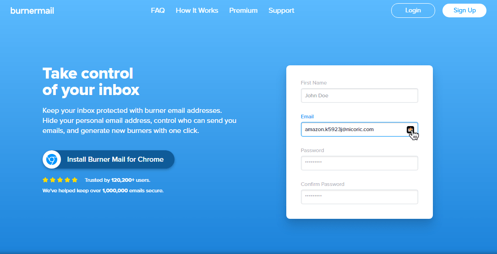
Task: Open the FAQ page
Action: (x=158, y=11)
